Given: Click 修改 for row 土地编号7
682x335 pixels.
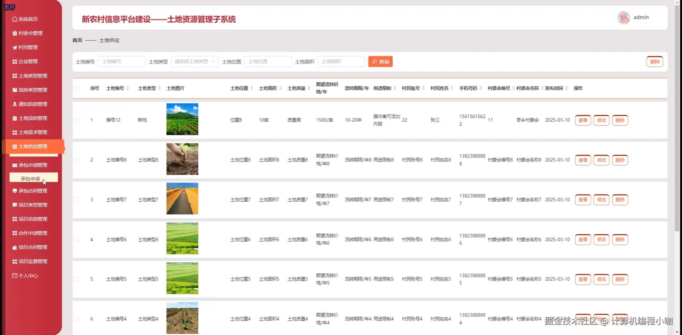Looking at the screenshot, I should click(x=601, y=200).
